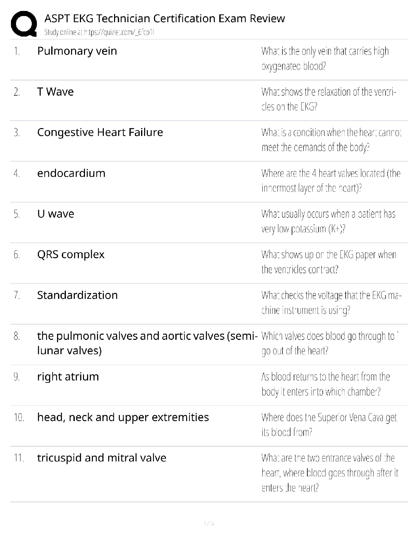This screenshot has height=541, width=418.
Task: Click the page number at bottom
Action: 209,523
